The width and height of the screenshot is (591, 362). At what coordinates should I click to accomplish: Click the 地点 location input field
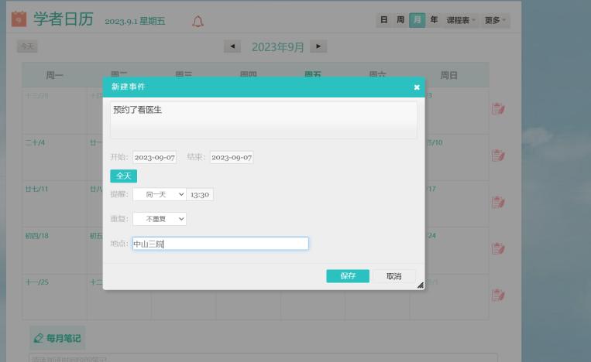point(220,244)
